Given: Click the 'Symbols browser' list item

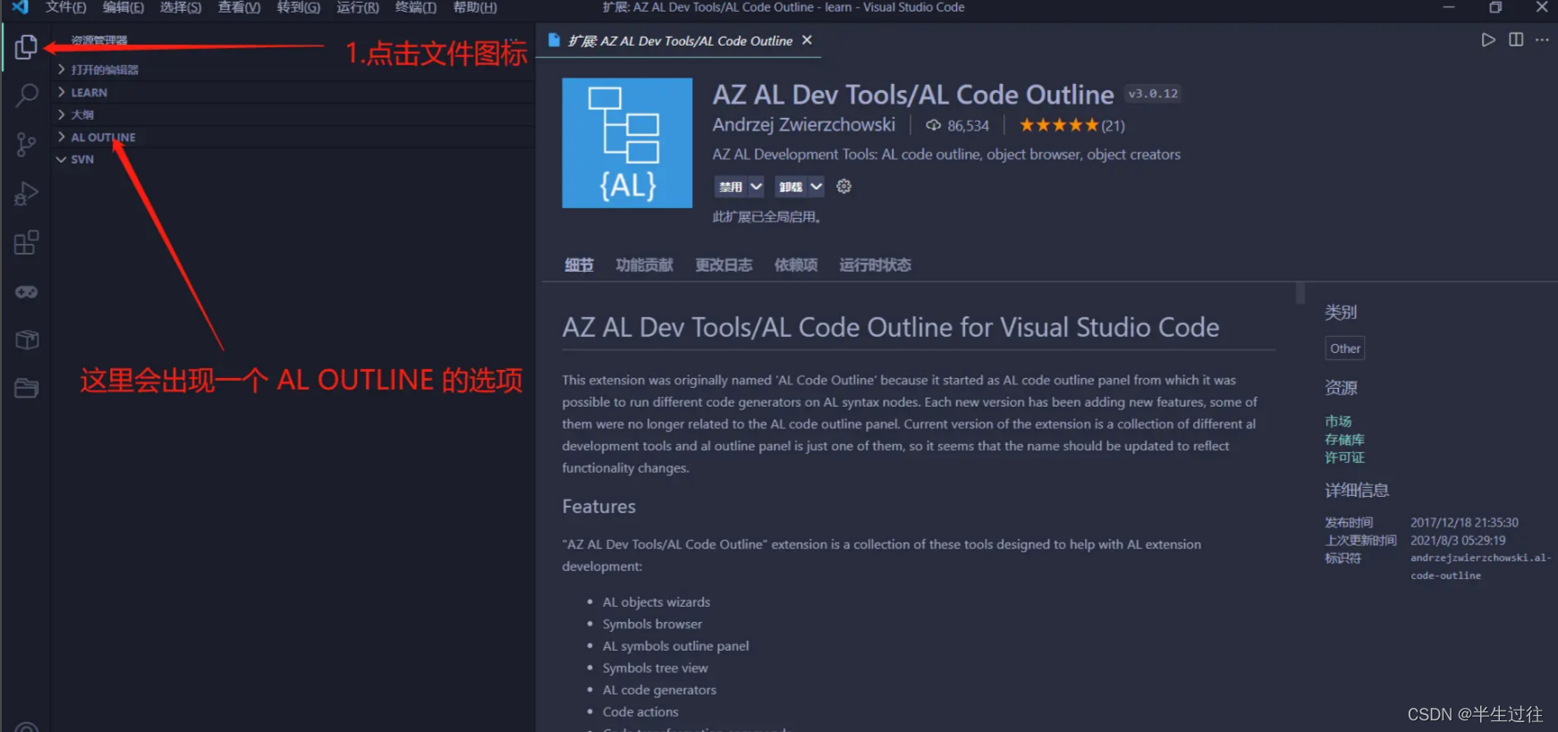Looking at the screenshot, I should [652, 624].
